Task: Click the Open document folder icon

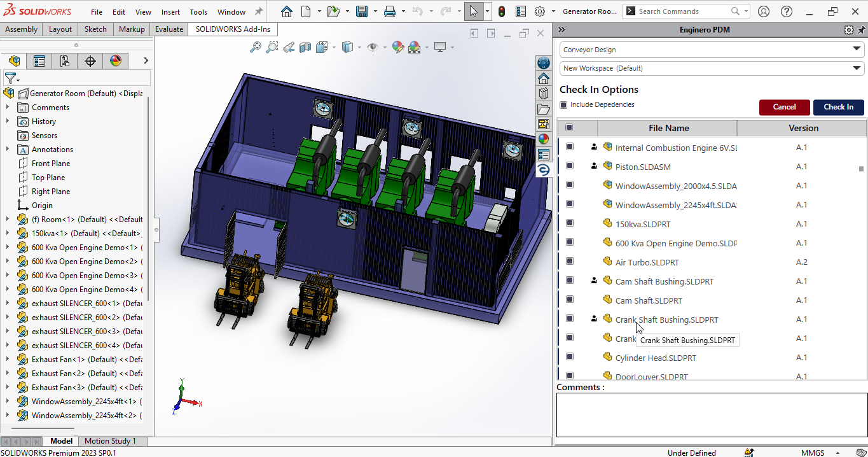Action: click(333, 11)
